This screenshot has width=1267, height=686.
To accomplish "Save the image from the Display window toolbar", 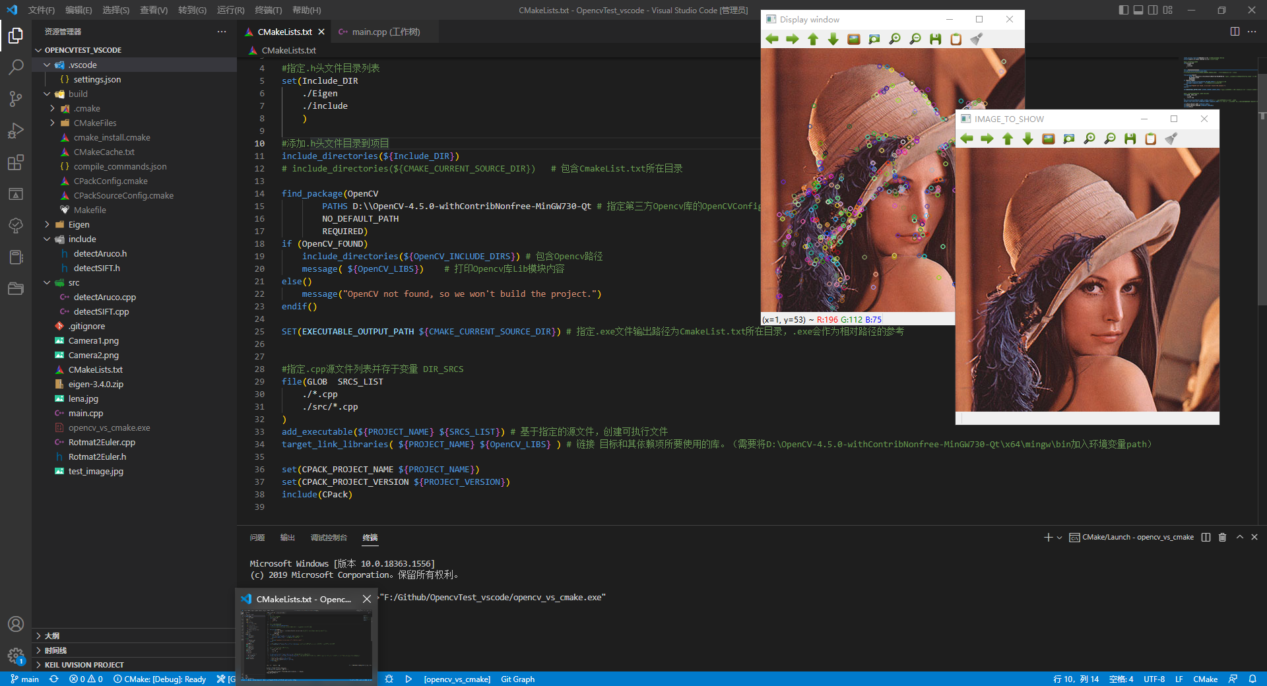I will (935, 39).
